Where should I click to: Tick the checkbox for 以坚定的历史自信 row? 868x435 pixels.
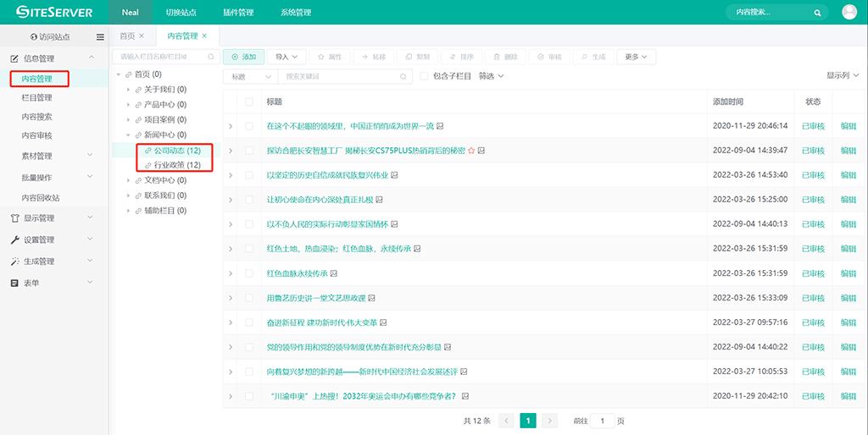pos(249,175)
